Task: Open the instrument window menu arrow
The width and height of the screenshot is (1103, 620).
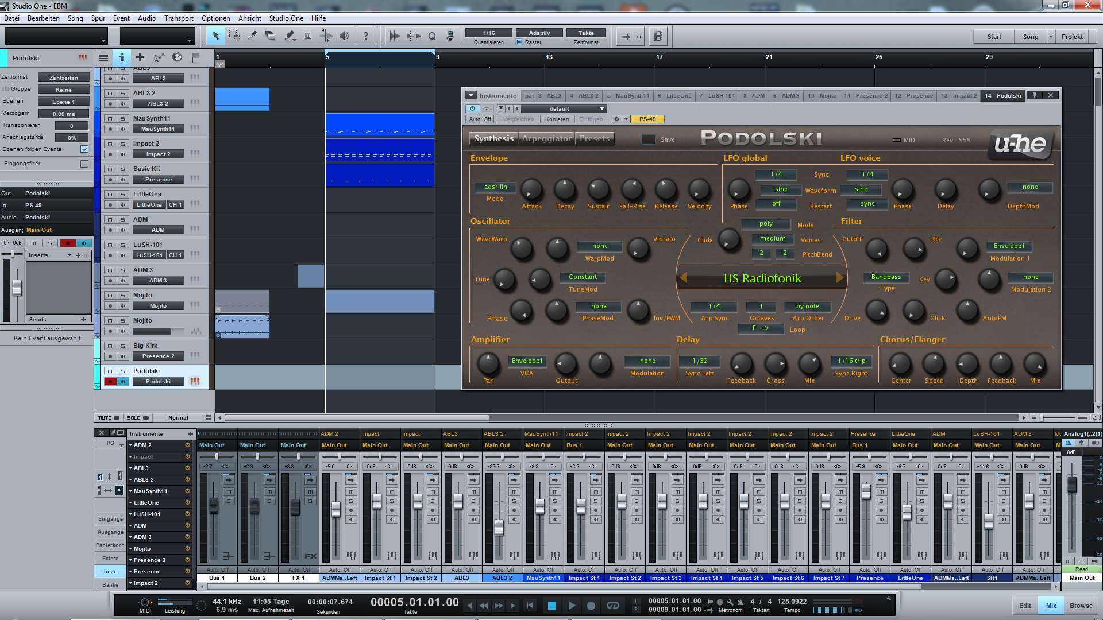Action: click(470, 95)
